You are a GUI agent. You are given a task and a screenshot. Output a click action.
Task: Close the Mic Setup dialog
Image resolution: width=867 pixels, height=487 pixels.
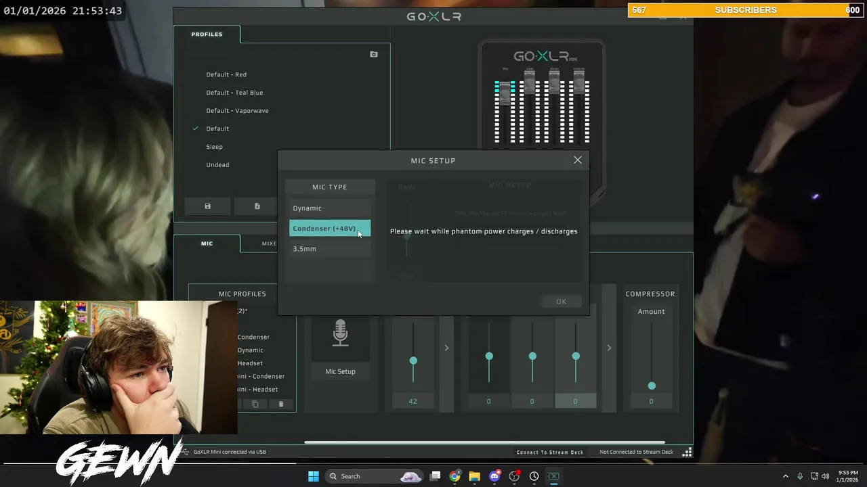click(578, 160)
